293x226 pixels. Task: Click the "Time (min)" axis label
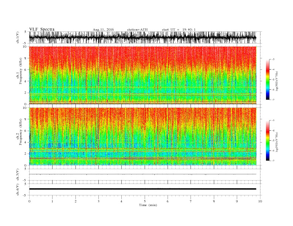click(148, 205)
